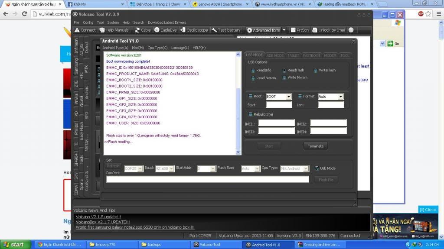This screenshot has height=249, width=444.
Task: Click the Refresh button in Set panel
Action: pyautogui.click(x=113, y=166)
